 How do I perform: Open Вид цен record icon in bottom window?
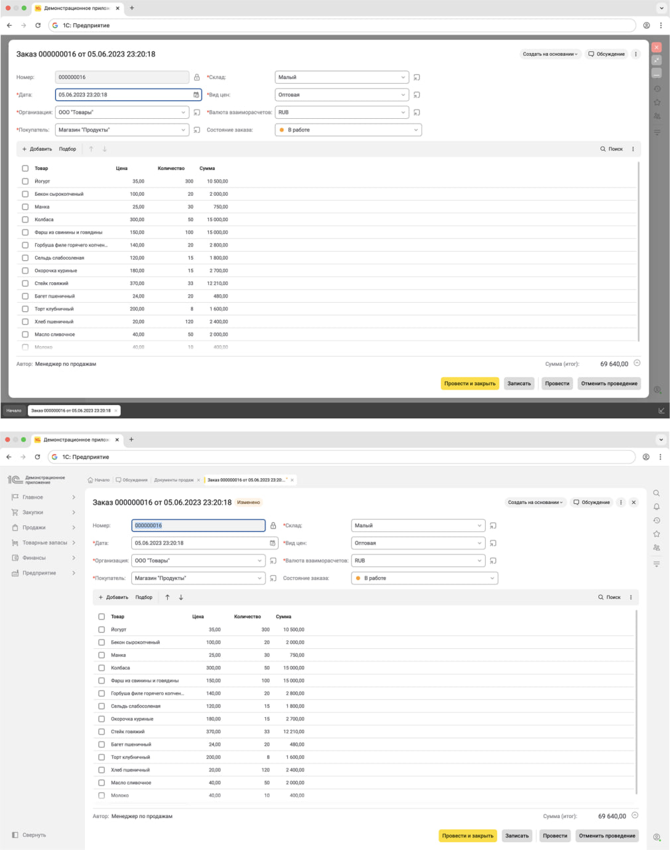coord(493,543)
